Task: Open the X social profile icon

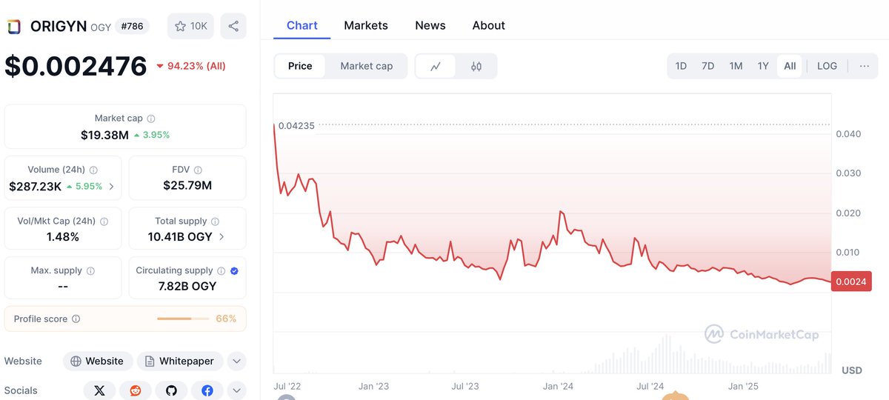Action: pos(99,390)
